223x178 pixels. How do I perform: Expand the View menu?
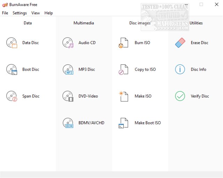click(36, 13)
